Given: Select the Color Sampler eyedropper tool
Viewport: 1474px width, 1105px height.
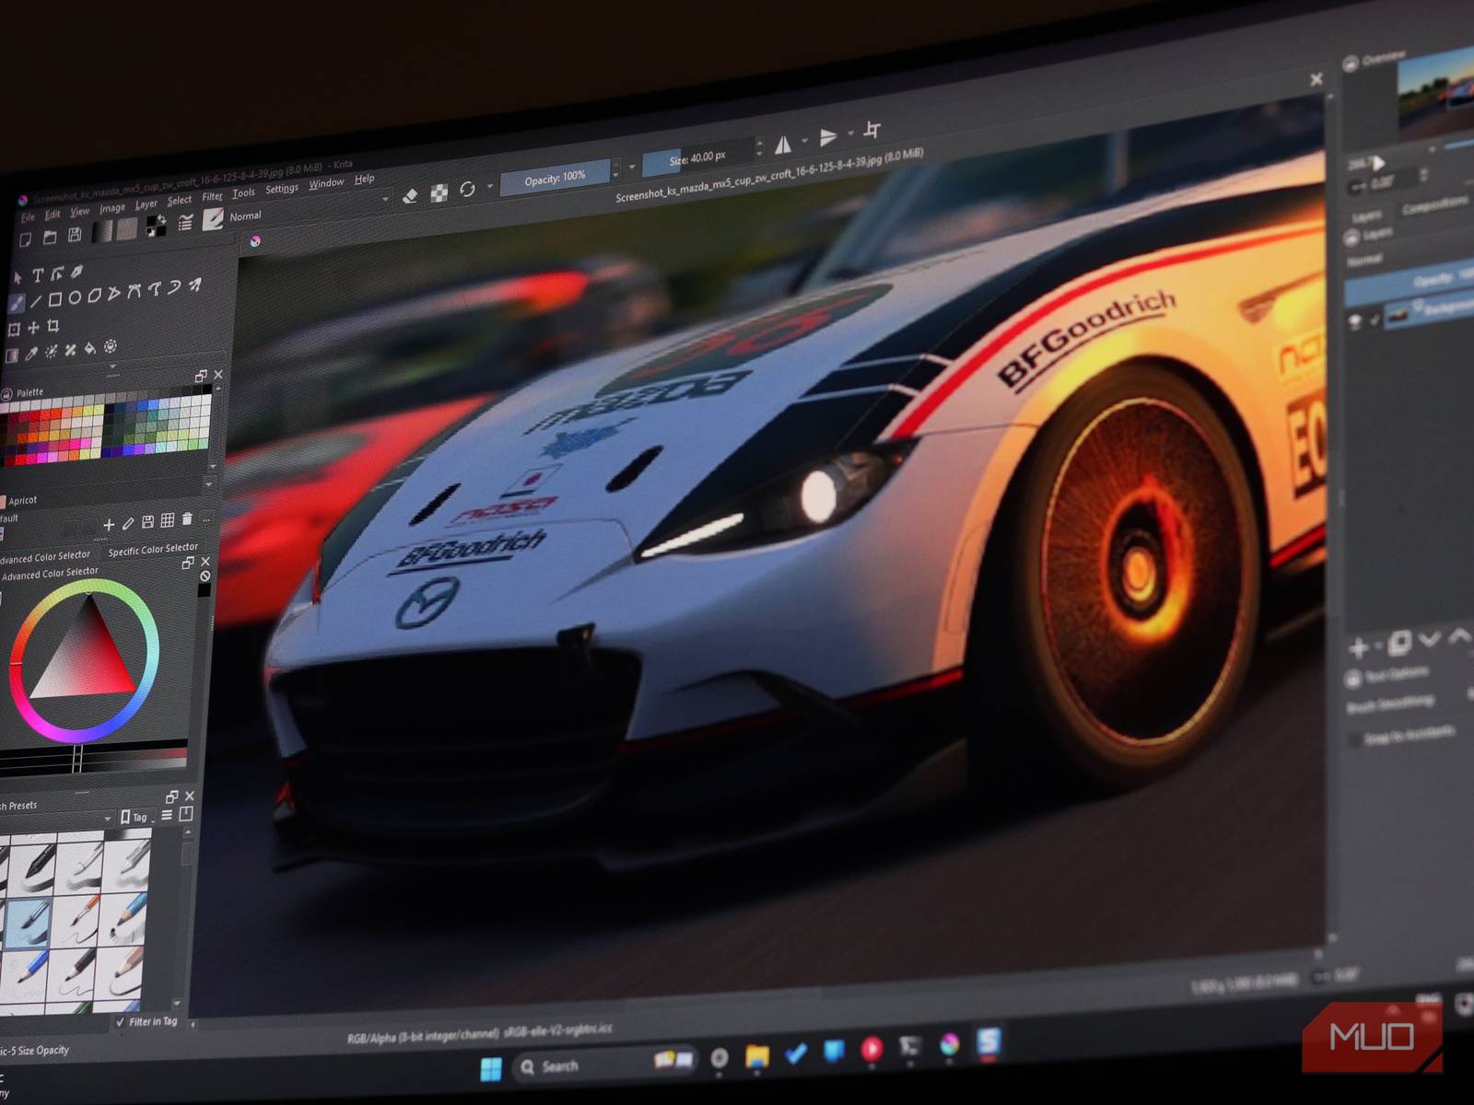Looking at the screenshot, I should click(31, 353).
